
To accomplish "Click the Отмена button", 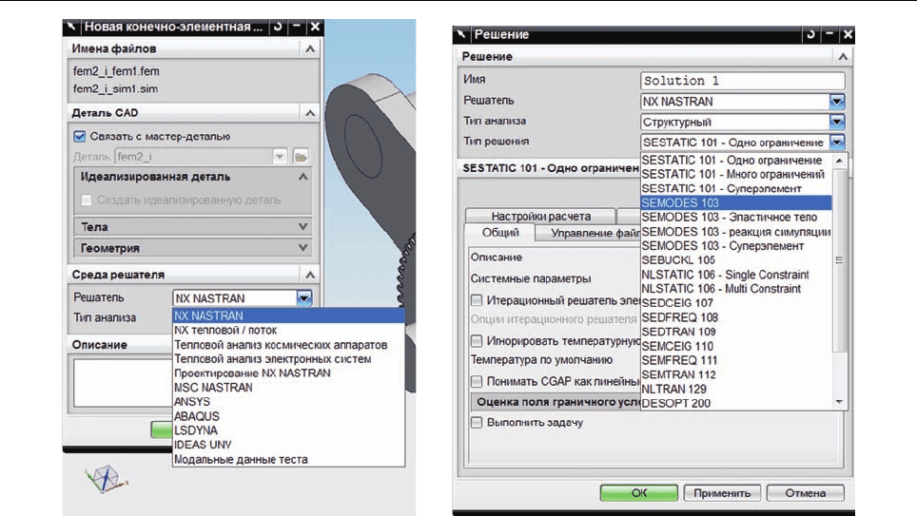I will point(806,492).
